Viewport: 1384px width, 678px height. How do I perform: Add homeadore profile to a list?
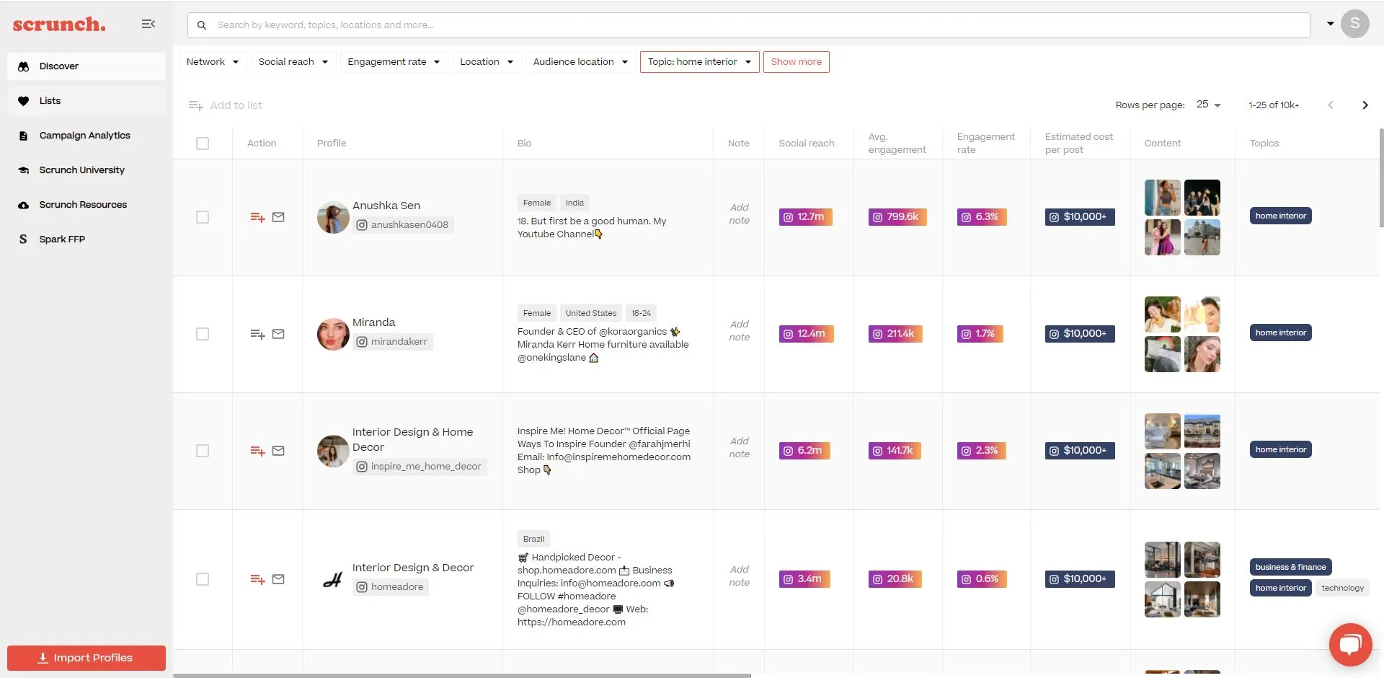(257, 579)
